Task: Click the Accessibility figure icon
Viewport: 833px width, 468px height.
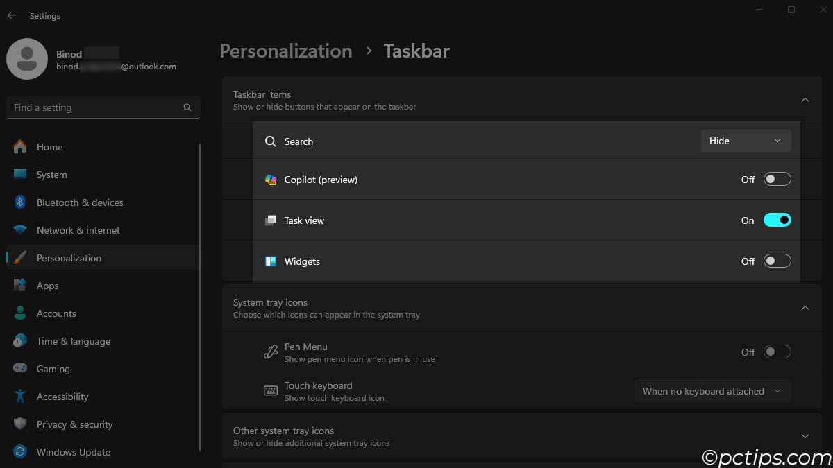Action: (x=20, y=397)
